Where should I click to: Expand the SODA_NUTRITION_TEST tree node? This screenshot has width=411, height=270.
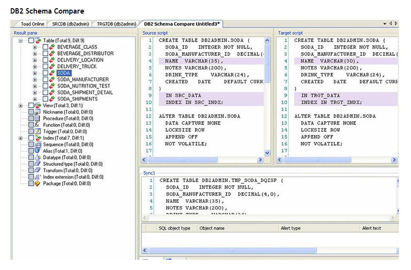pos(34,86)
